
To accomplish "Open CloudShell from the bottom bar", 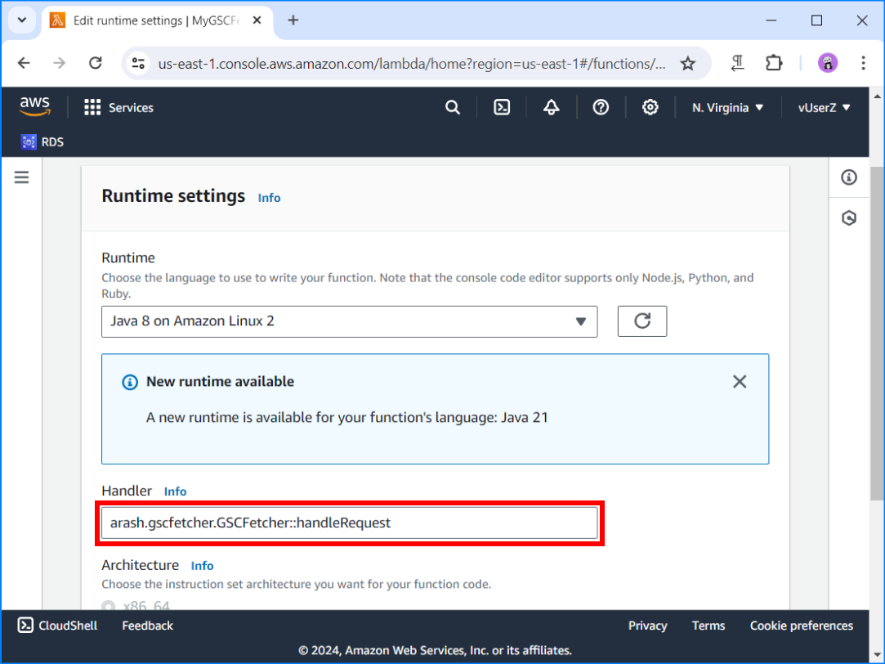I will coord(56,626).
